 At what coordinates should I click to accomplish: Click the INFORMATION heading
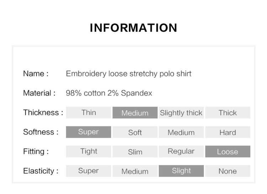(x=133, y=28)
